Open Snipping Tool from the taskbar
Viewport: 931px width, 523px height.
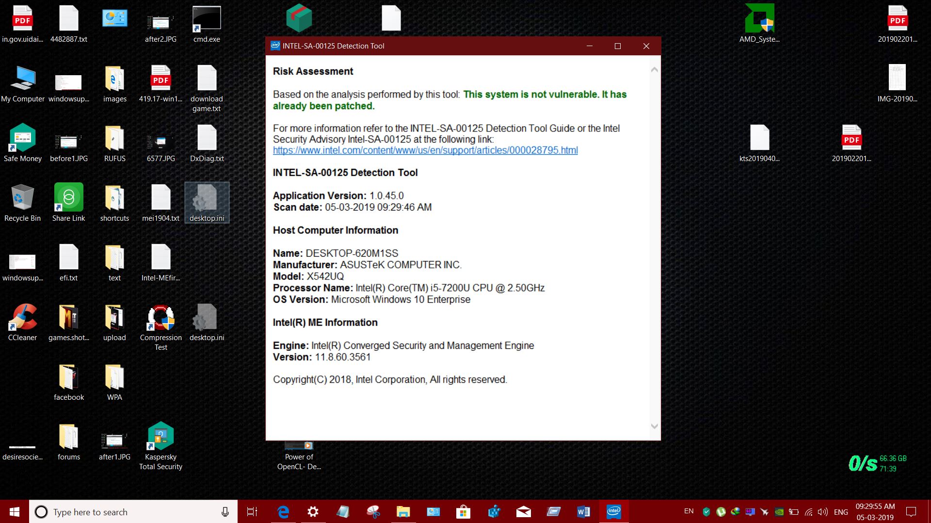click(374, 511)
